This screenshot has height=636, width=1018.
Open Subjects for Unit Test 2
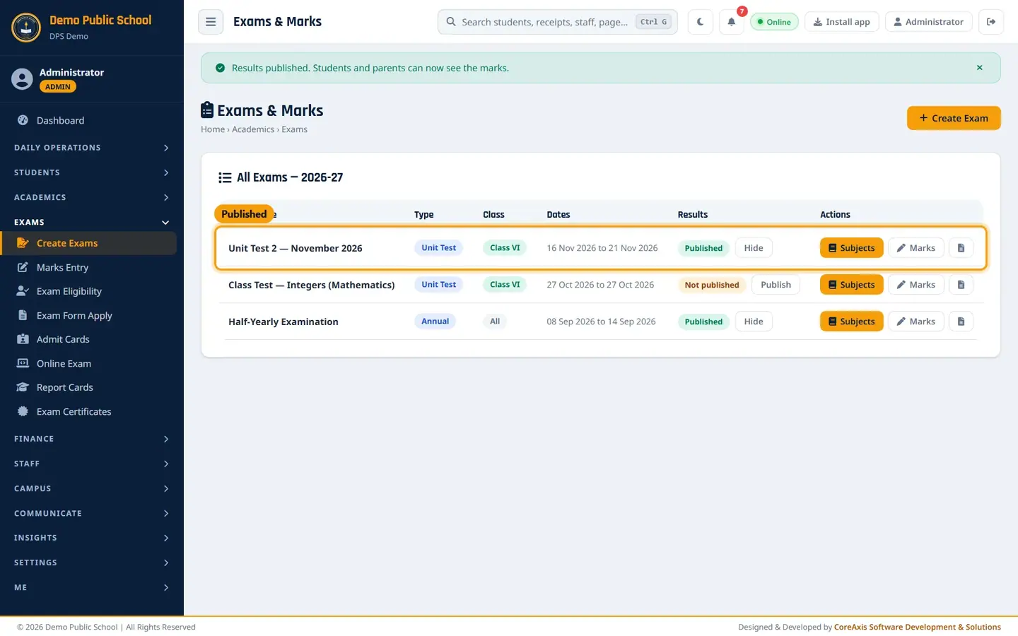[851, 248]
